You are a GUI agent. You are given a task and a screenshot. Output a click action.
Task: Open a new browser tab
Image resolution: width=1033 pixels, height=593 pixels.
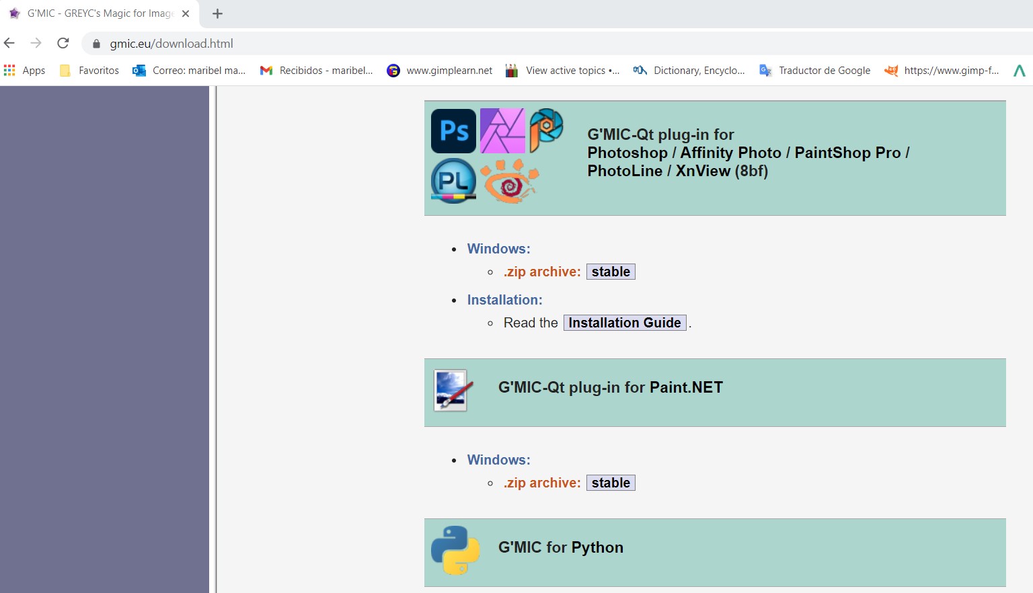(217, 13)
